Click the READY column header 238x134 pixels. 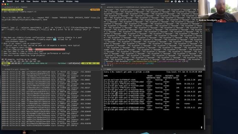(x=150, y=76)
